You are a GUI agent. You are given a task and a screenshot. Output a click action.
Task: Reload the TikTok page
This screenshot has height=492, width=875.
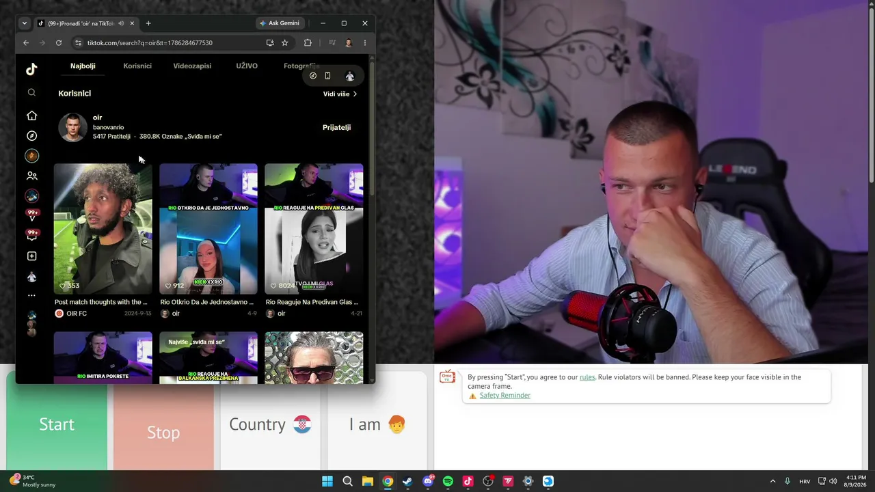click(59, 42)
